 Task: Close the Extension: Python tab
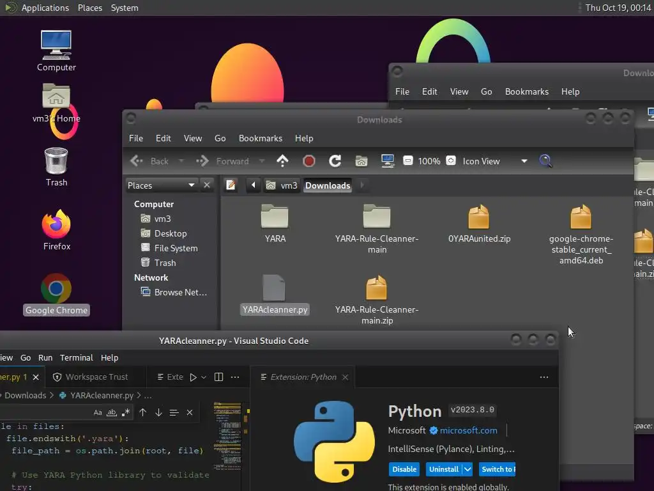(345, 377)
